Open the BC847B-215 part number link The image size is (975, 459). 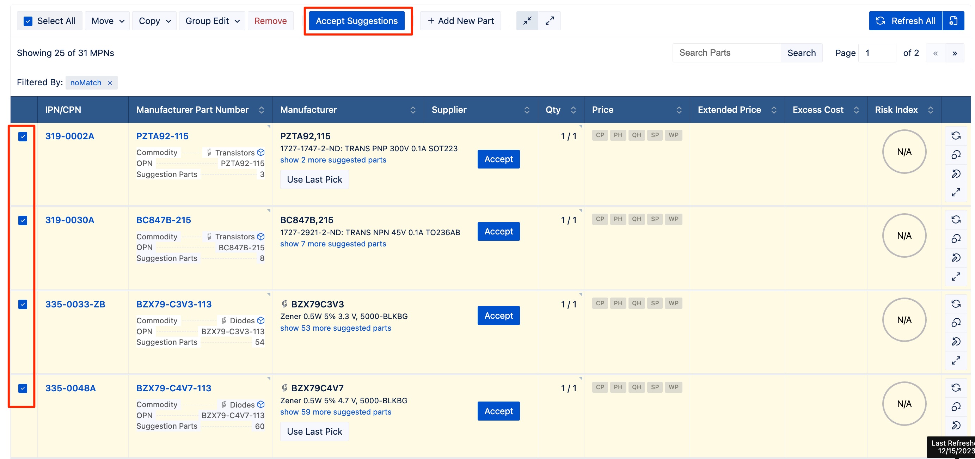pyautogui.click(x=164, y=220)
